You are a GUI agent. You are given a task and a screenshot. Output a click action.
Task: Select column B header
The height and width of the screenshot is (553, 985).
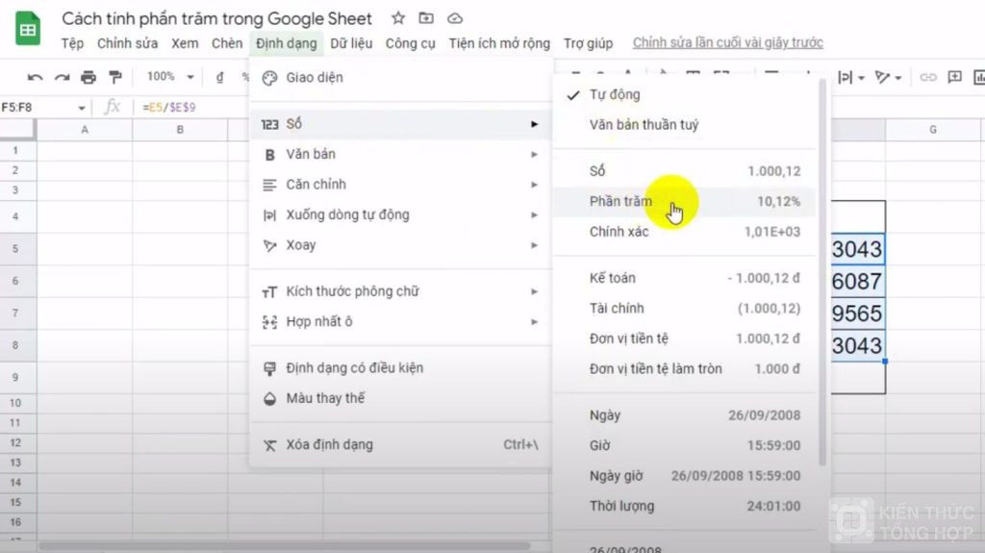(180, 130)
